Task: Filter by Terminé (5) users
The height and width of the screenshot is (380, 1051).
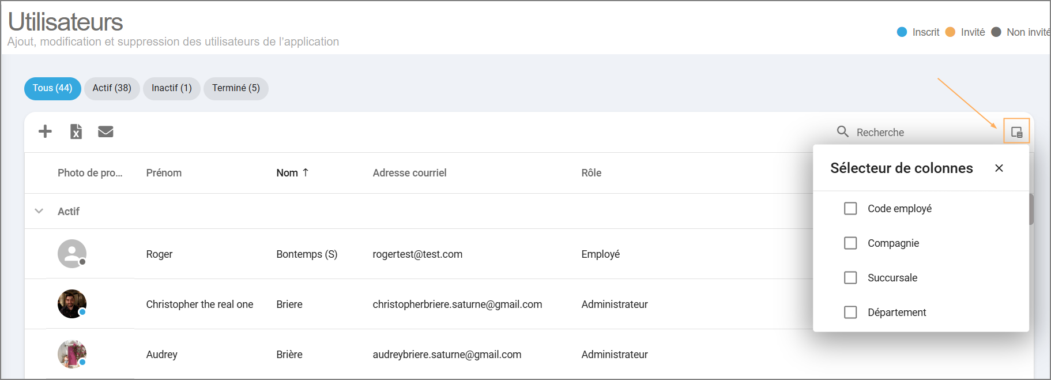Action: [x=236, y=88]
